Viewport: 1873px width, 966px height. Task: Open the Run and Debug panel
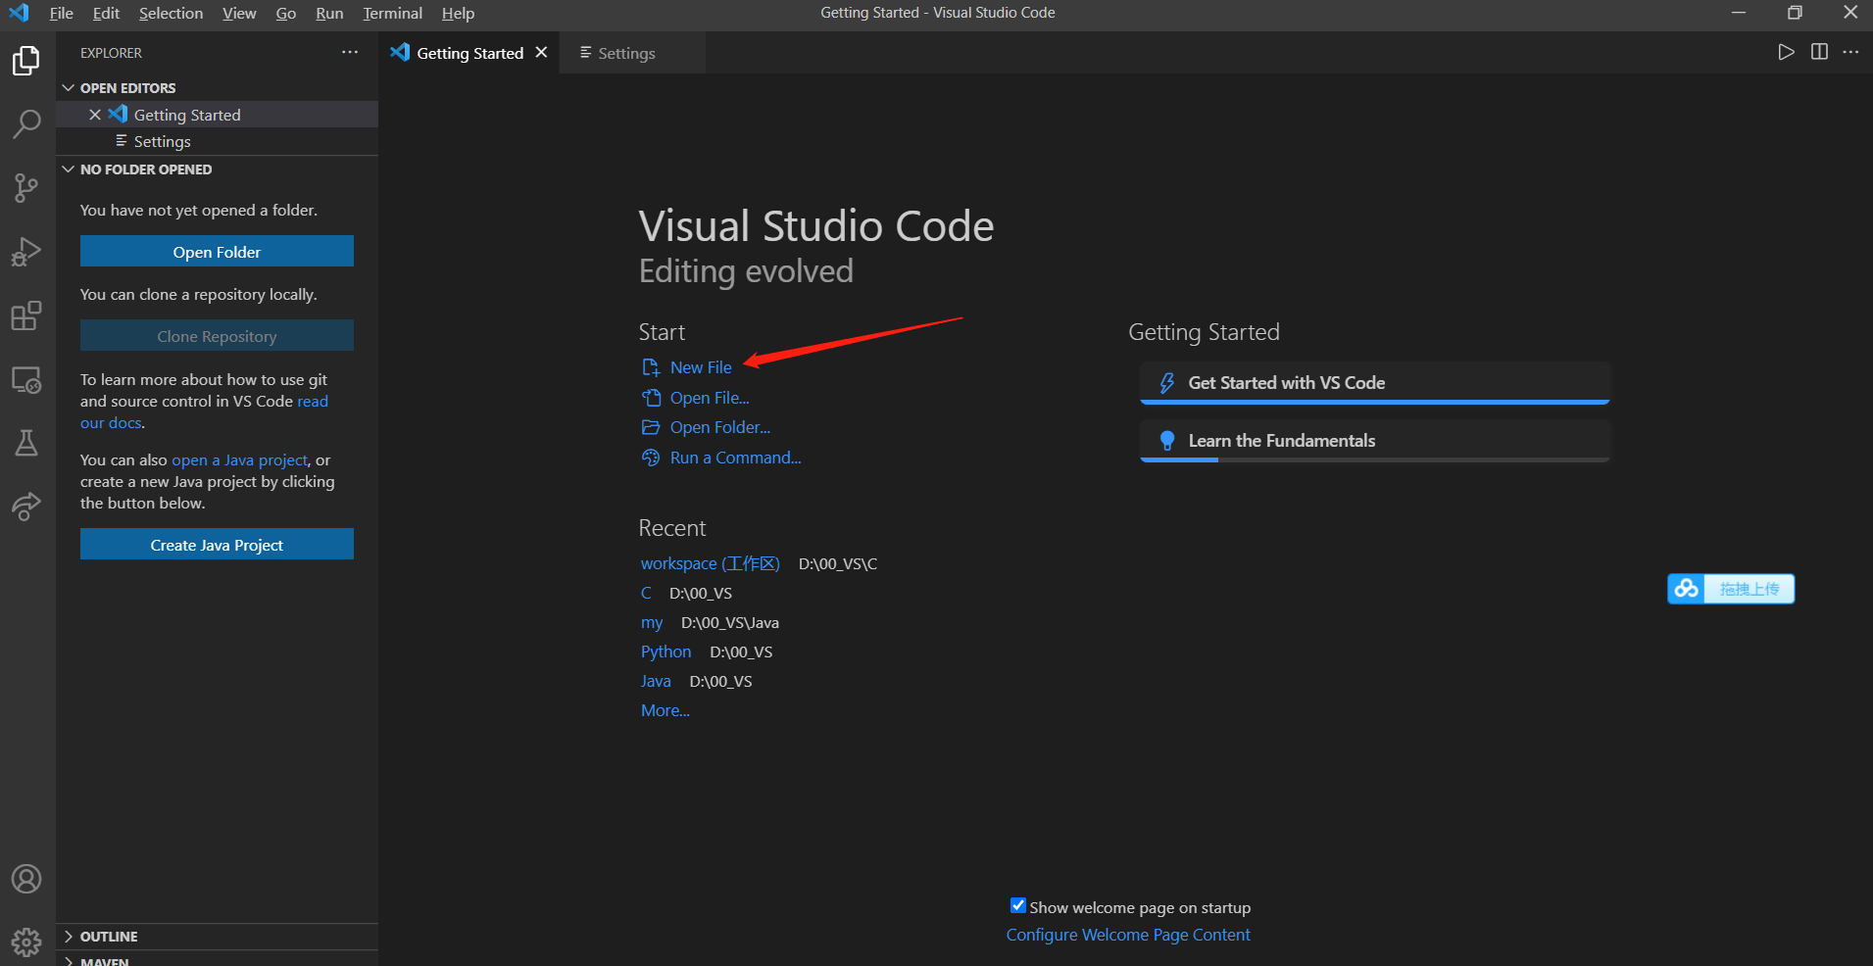[x=26, y=251]
